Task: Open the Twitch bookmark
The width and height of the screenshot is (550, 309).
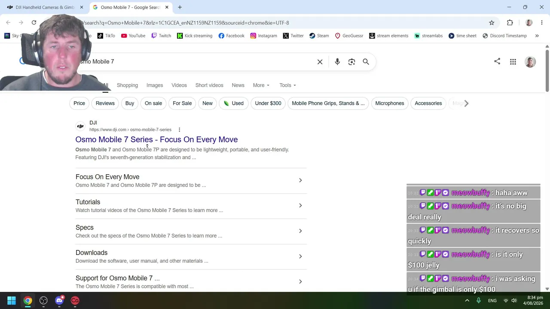Action: pos(161,36)
